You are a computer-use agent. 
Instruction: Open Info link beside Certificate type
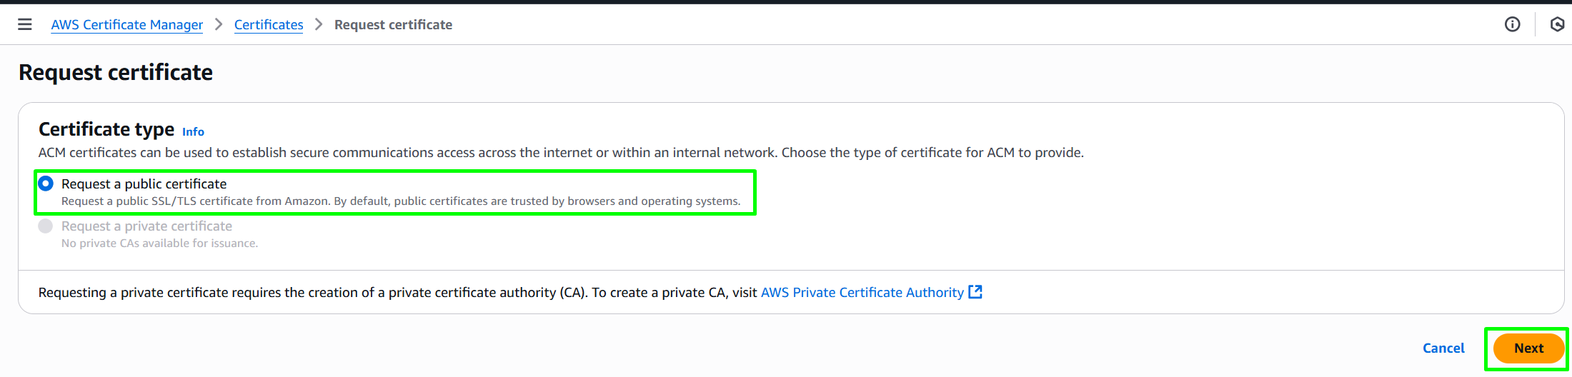click(x=193, y=131)
